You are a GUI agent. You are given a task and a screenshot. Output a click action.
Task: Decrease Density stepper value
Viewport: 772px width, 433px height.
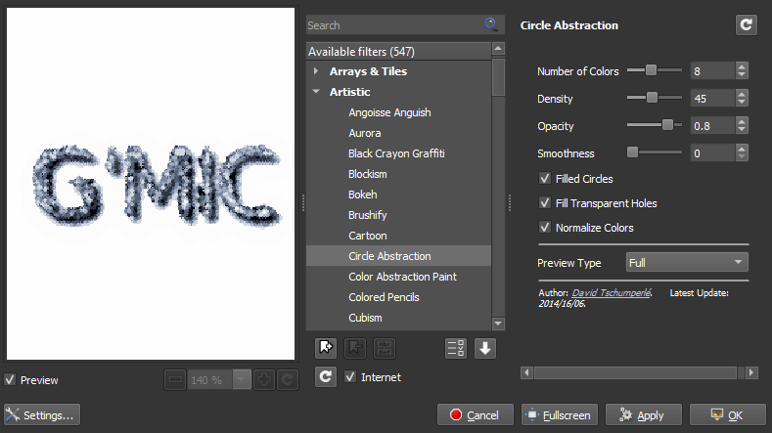(x=742, y=103)
